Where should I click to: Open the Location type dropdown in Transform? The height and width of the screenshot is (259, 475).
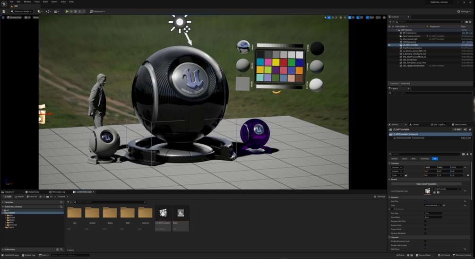[x=397, y=167]
